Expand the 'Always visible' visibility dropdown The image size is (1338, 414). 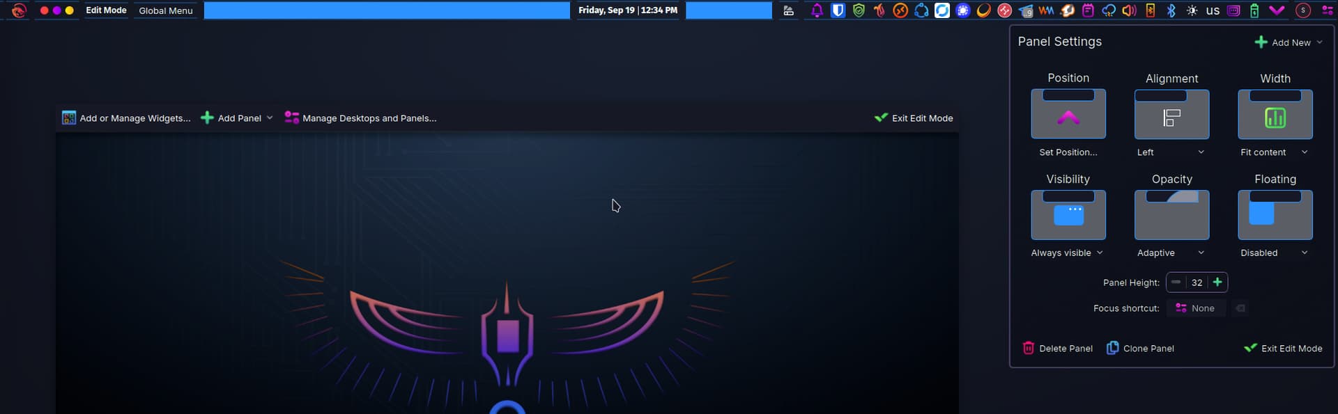click(x=1067, y=253)
